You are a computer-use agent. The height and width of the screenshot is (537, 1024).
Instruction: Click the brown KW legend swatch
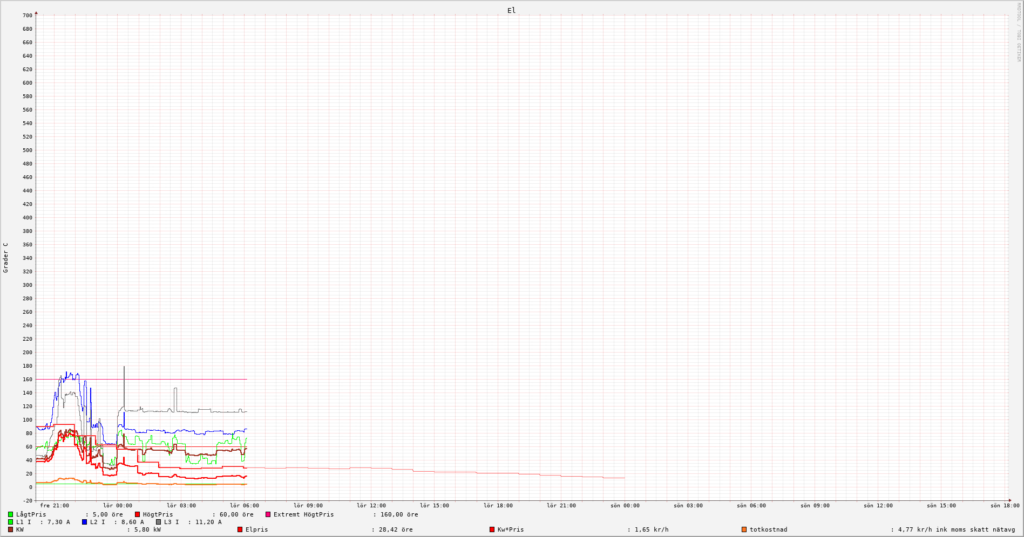10,530
